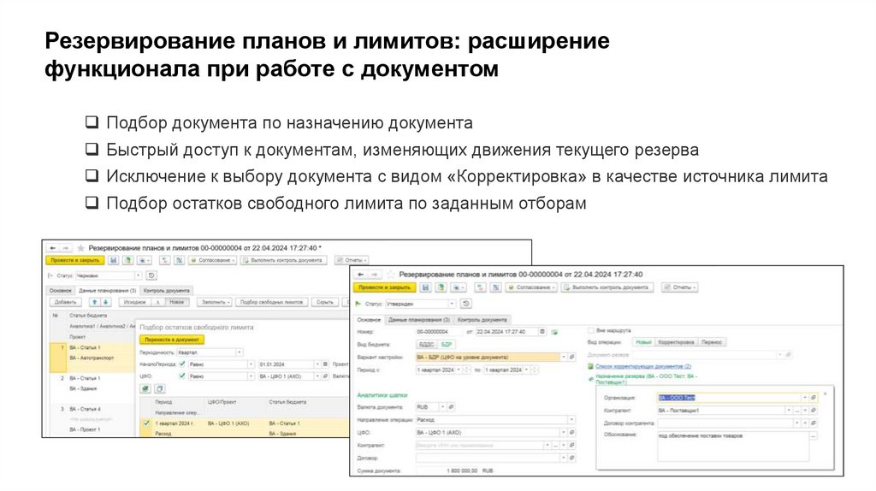Open Контроль документа tab in front window
Image resolution: width=876 pixels, height=491 pixels.
[482, 320]
